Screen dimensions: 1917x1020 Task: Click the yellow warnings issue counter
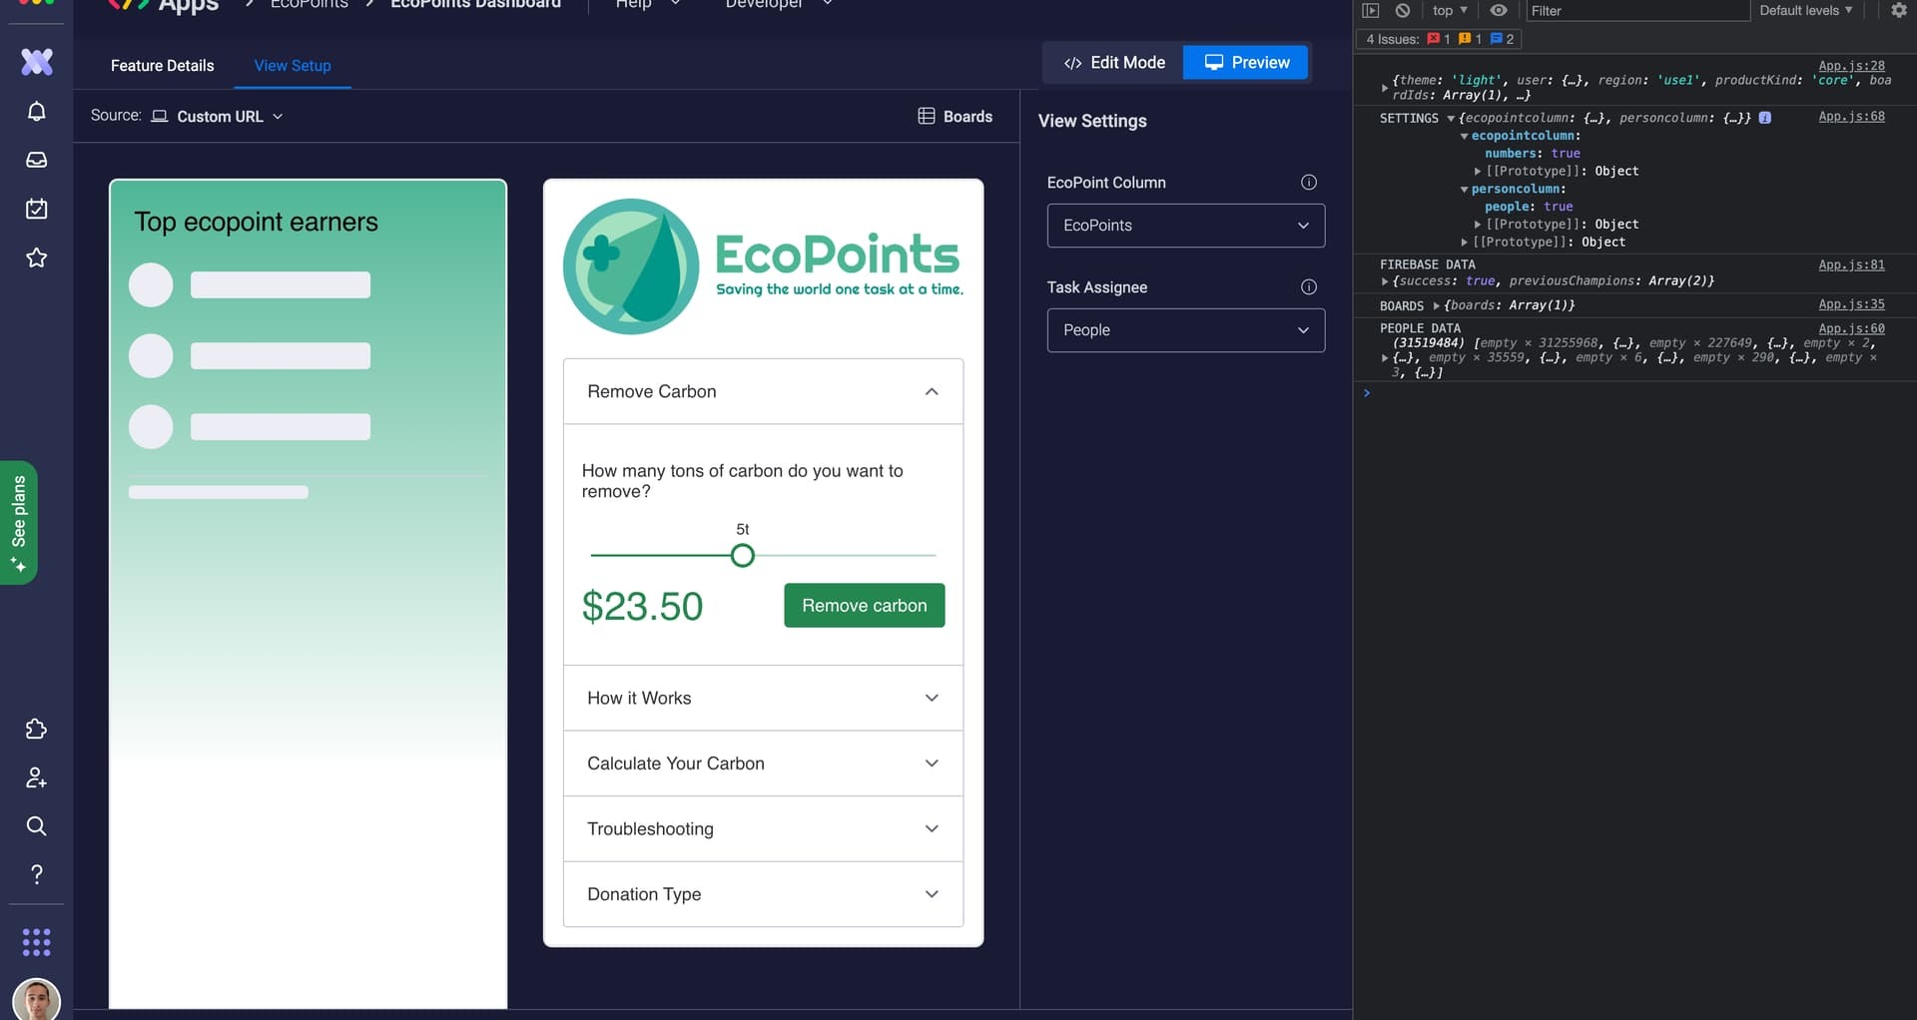click(x=1470, y=39)
